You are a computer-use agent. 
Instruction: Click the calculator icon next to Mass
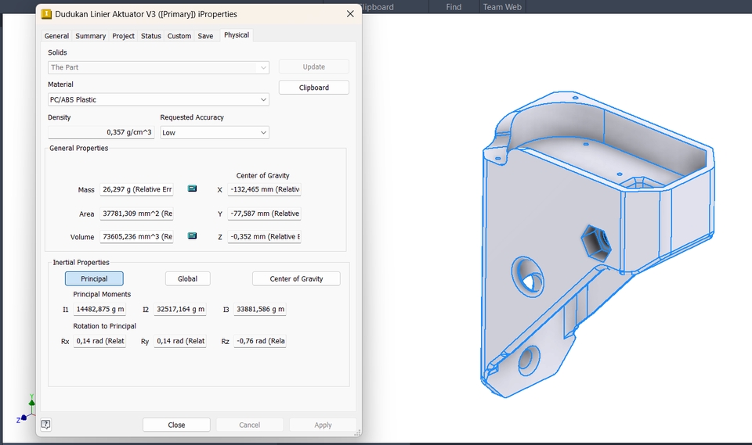point(192,188)
